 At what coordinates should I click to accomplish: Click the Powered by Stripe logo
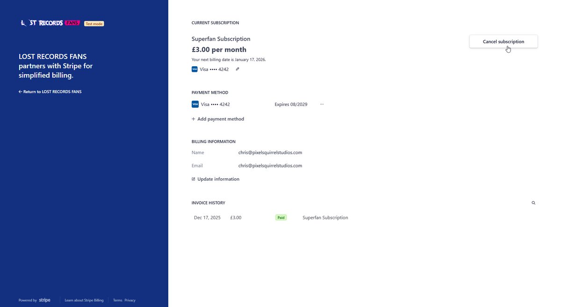(35, 300)
